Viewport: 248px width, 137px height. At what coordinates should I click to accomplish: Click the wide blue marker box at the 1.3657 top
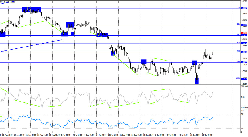coord(32,9)
